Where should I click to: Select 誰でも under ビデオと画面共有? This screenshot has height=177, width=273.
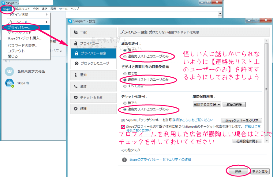click(x=125, y=74)
